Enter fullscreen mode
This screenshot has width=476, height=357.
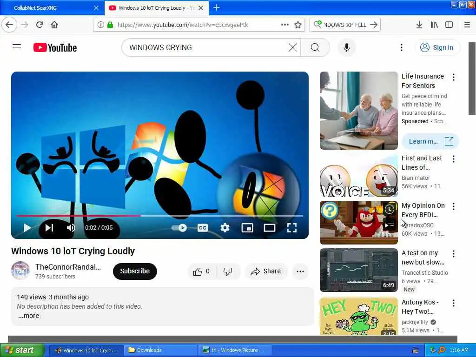pyautogui.click(x=292, y=228)
